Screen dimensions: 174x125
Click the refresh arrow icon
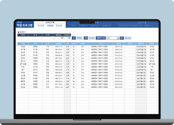[122, 38]
